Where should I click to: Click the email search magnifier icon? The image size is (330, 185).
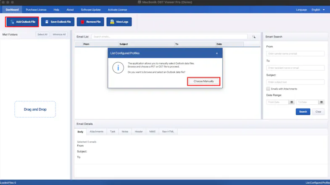[x=254, y=37]
